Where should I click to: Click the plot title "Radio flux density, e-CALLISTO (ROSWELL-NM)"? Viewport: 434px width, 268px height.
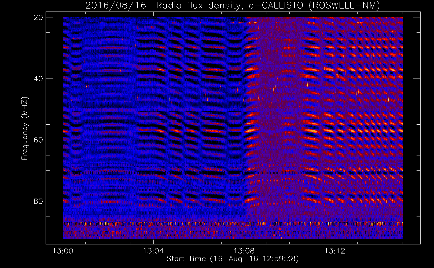(268, 5)
